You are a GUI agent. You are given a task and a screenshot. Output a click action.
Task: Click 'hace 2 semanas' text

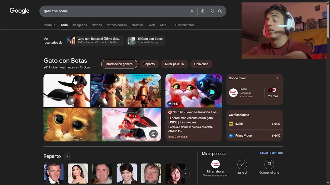[178, 137]
